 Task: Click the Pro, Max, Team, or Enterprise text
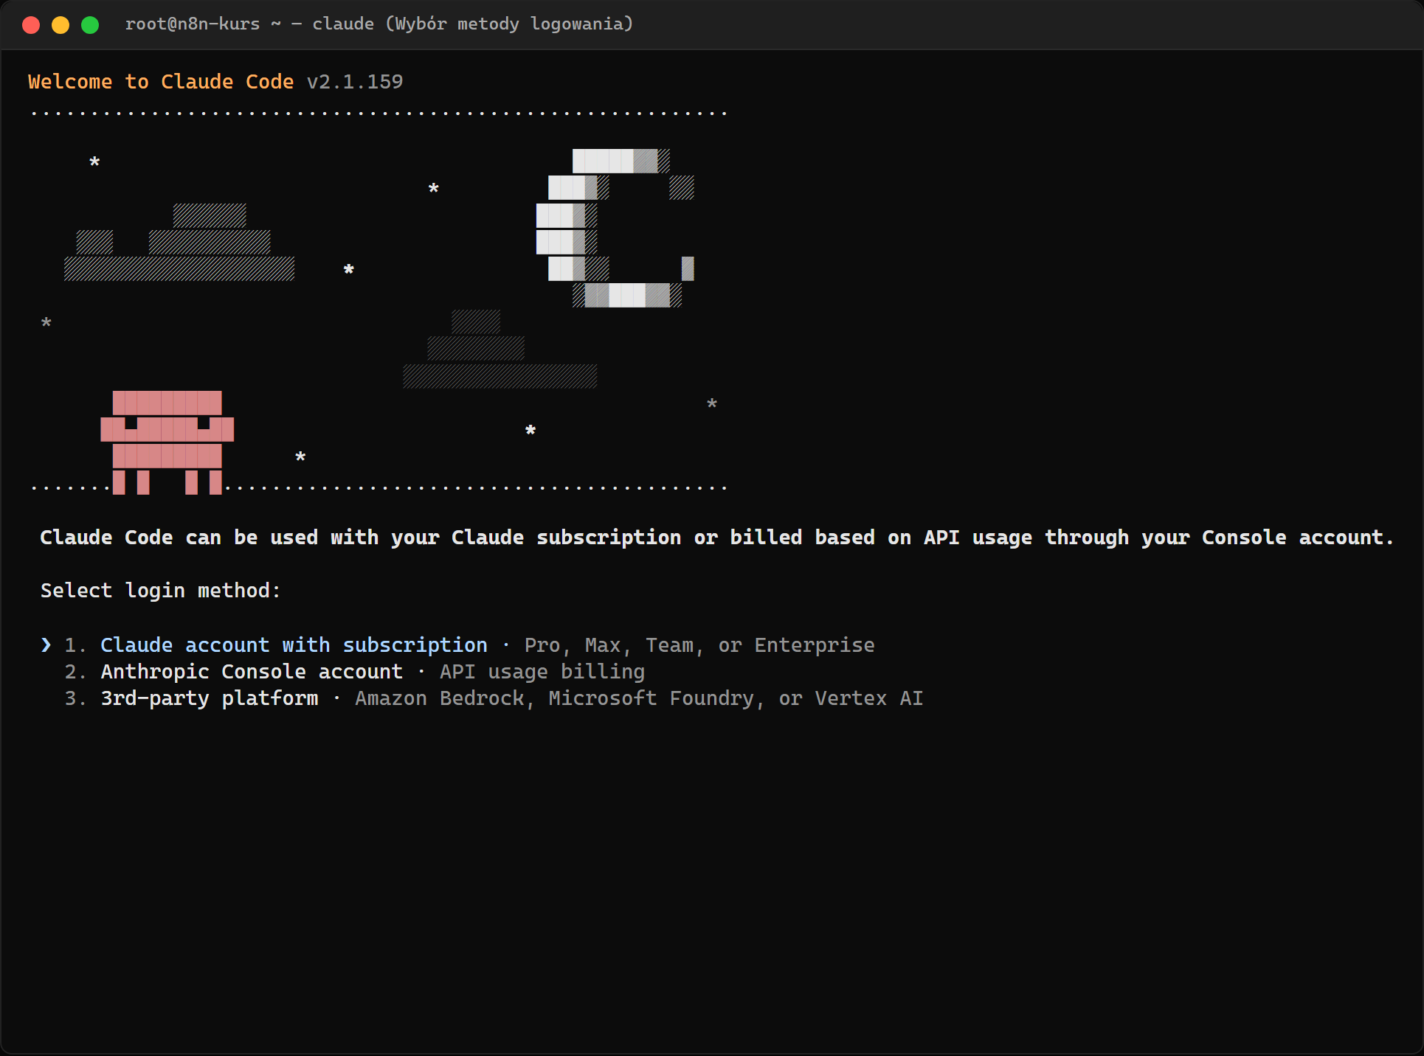tap(699, 645)
